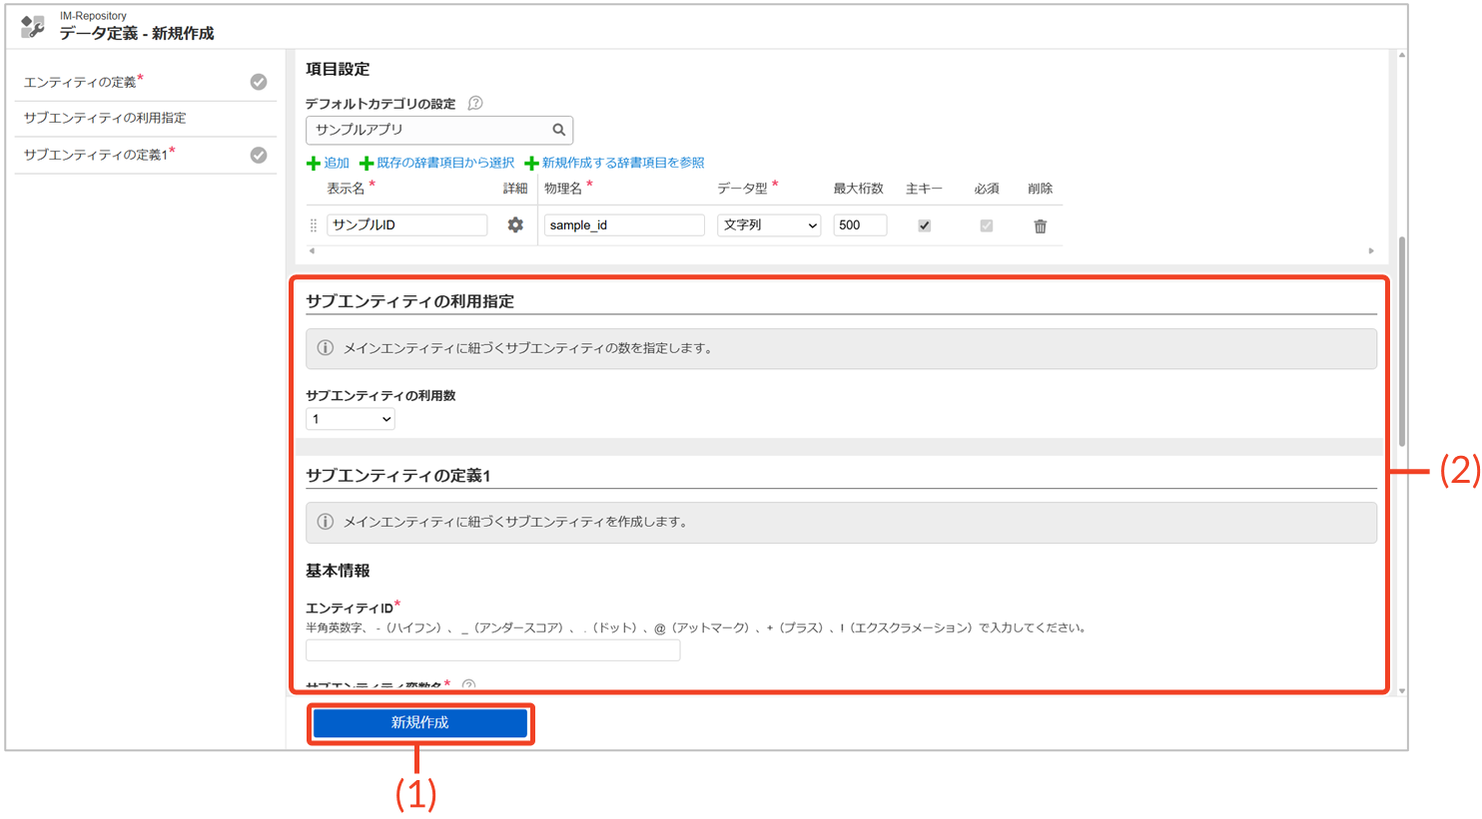Image resolution: width=1482 pixels, height=819 pixels.
Task: Click the search icon in default category field
Action: tap(559, 130)
